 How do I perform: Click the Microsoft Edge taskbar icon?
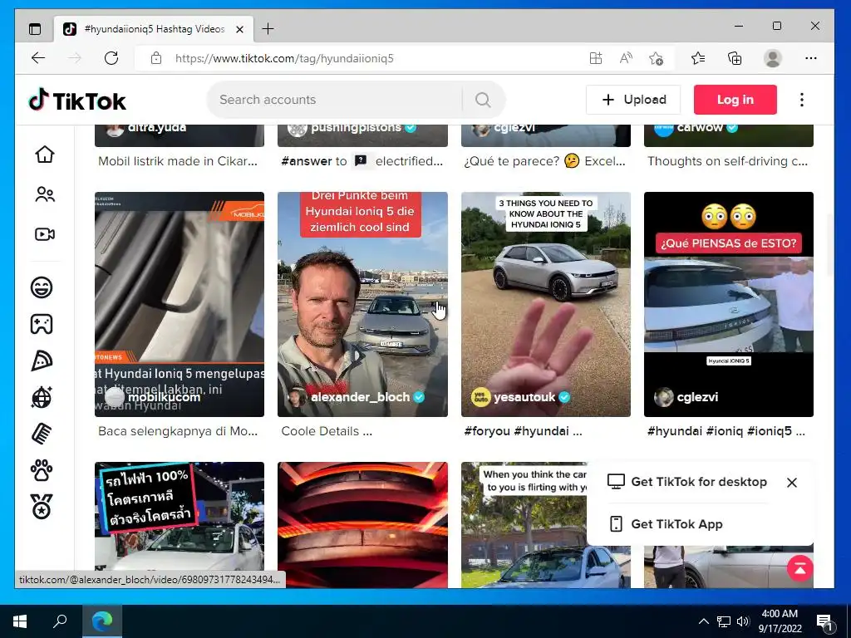102,621
